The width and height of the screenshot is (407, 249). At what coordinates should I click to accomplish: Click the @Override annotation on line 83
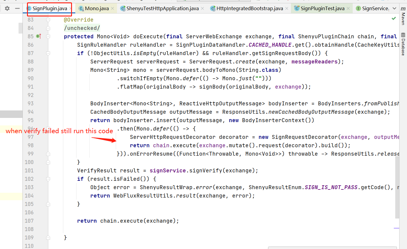point(79,20)
